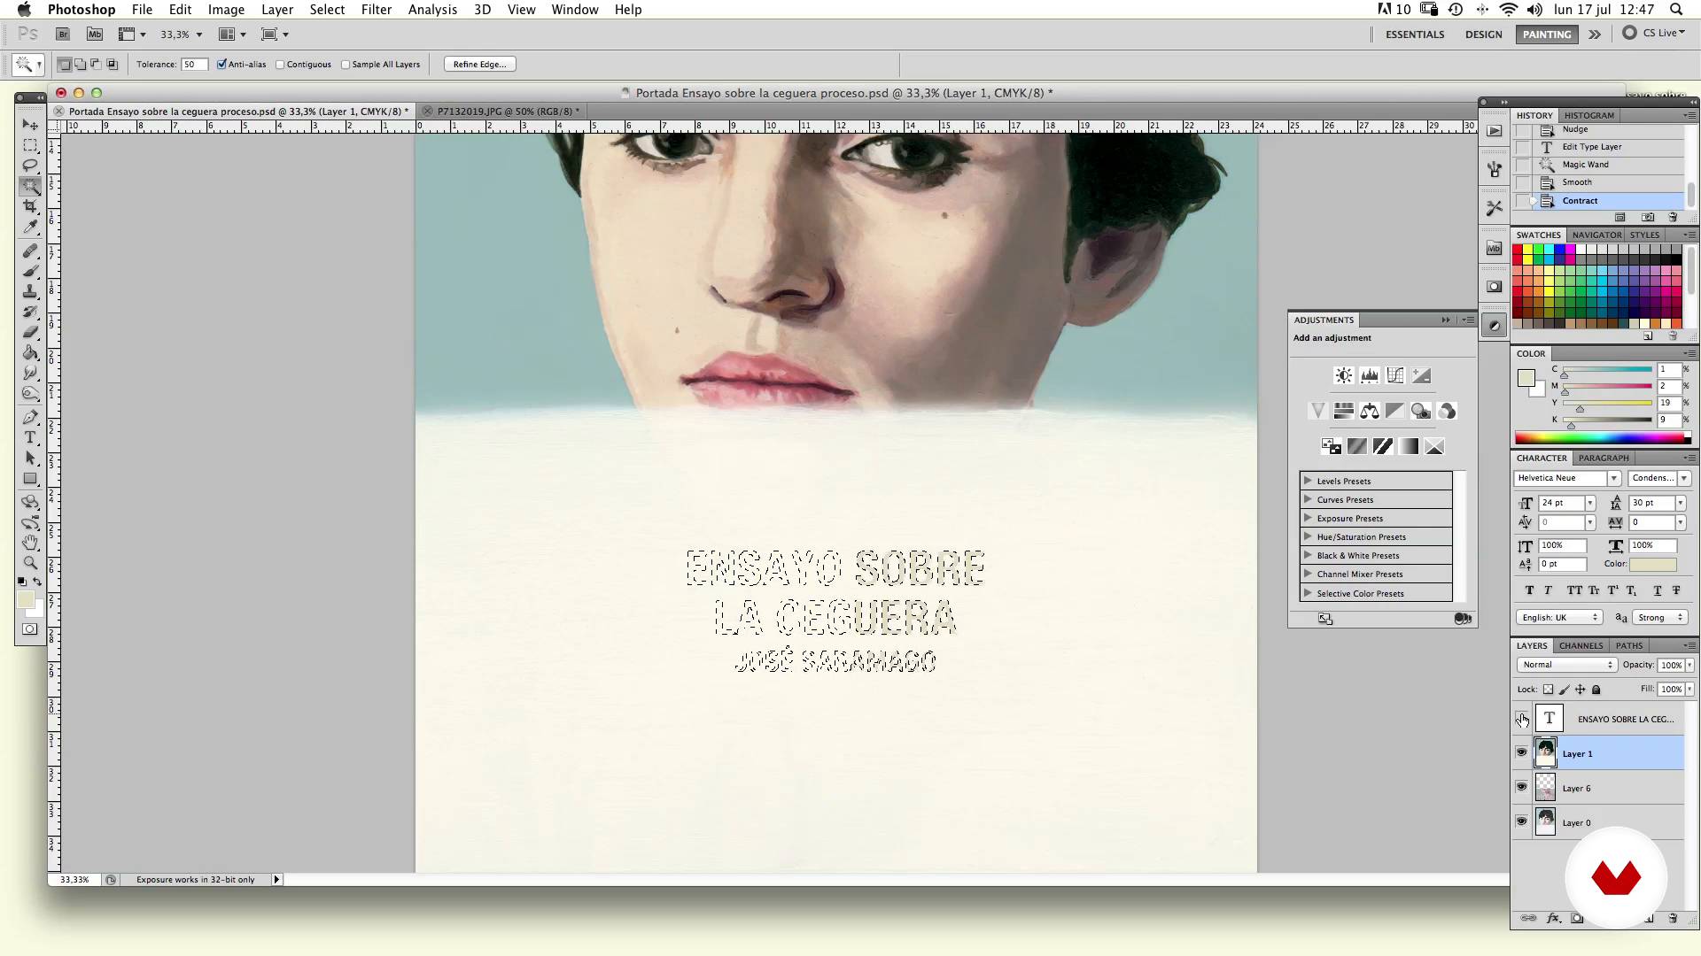Open the English: UK language dropdown
1701x956 pixels.
click(x=1559, y=617)
